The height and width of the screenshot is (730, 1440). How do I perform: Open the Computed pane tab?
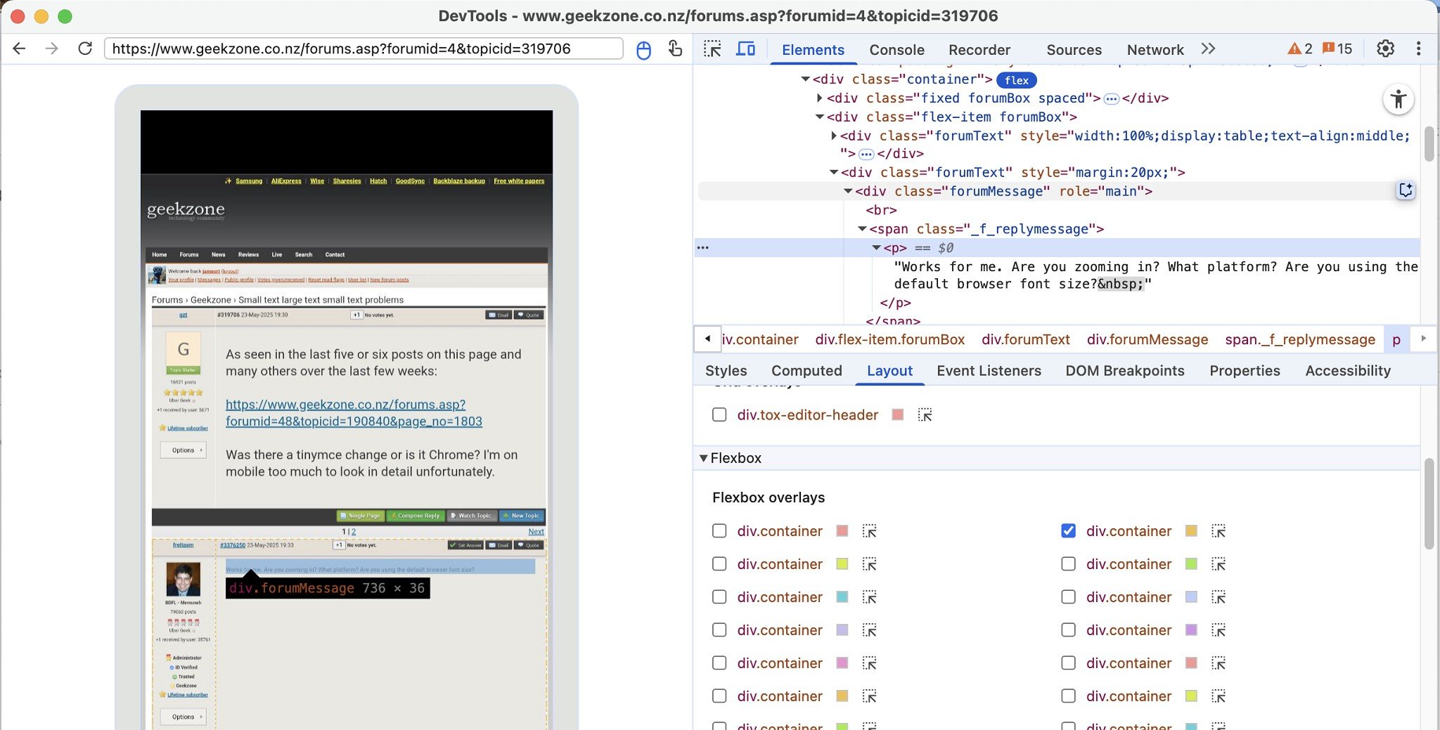[806, 371]
